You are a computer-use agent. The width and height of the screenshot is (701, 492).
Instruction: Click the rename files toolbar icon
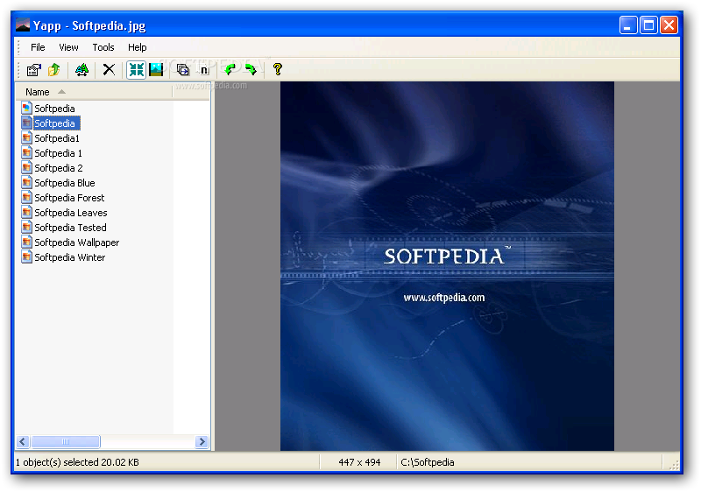(x=81, y=70)
